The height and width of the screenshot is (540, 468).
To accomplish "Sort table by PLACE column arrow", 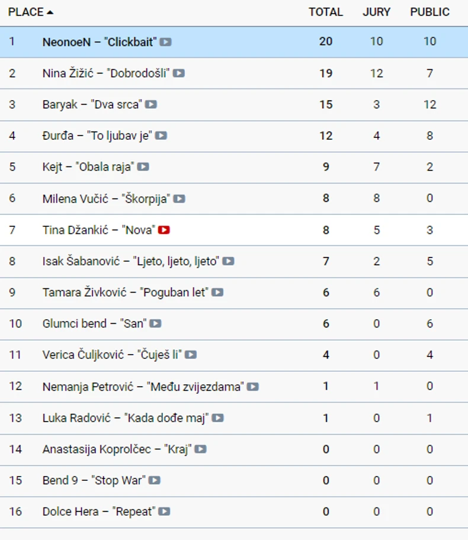I will click(x=50, y=12).
